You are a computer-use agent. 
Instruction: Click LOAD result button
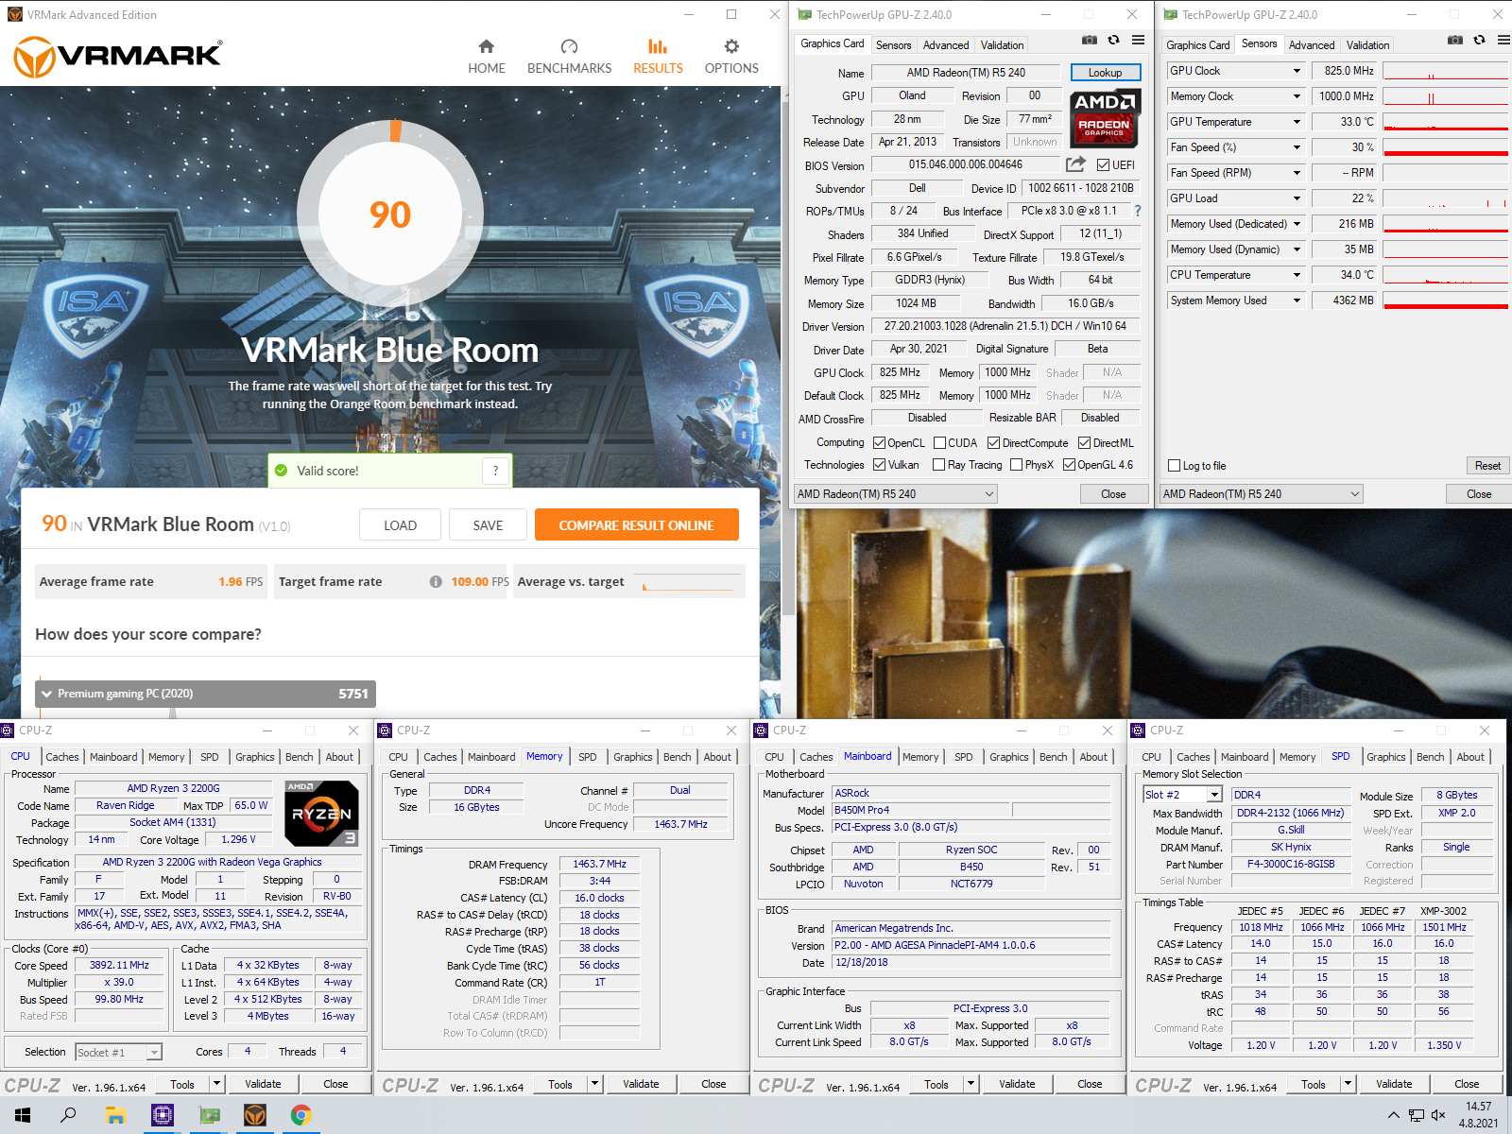pos(400,525)
